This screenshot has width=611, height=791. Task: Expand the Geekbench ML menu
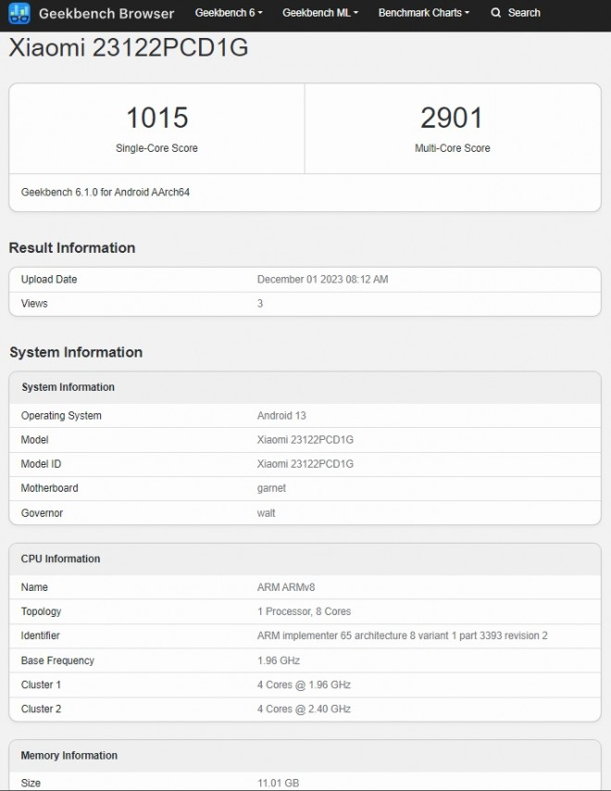pos(320,13)
